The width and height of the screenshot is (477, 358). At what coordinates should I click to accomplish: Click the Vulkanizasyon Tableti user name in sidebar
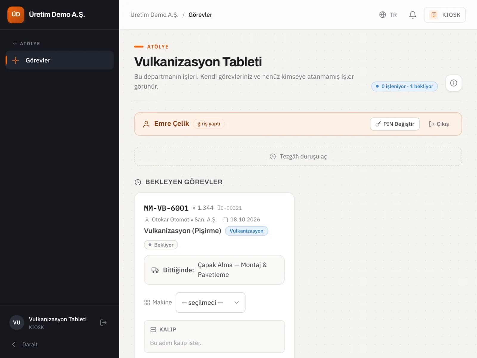[x=58, y=319]
